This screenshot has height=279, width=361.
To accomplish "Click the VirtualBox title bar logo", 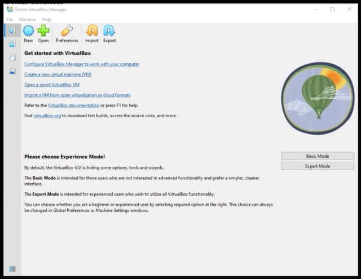I will tap(10, 10).
